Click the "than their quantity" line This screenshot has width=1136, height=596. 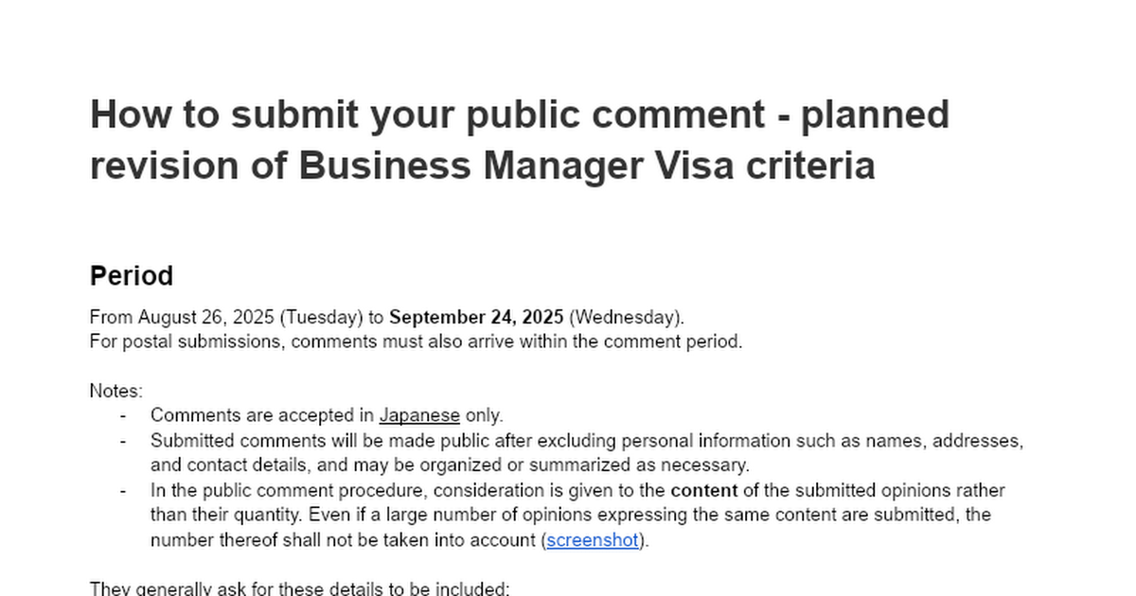[570, 515]
